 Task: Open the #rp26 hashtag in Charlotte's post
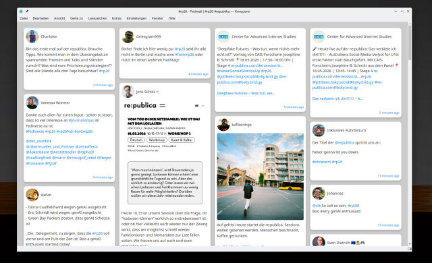pyautogui.click(x=104, y=71)
